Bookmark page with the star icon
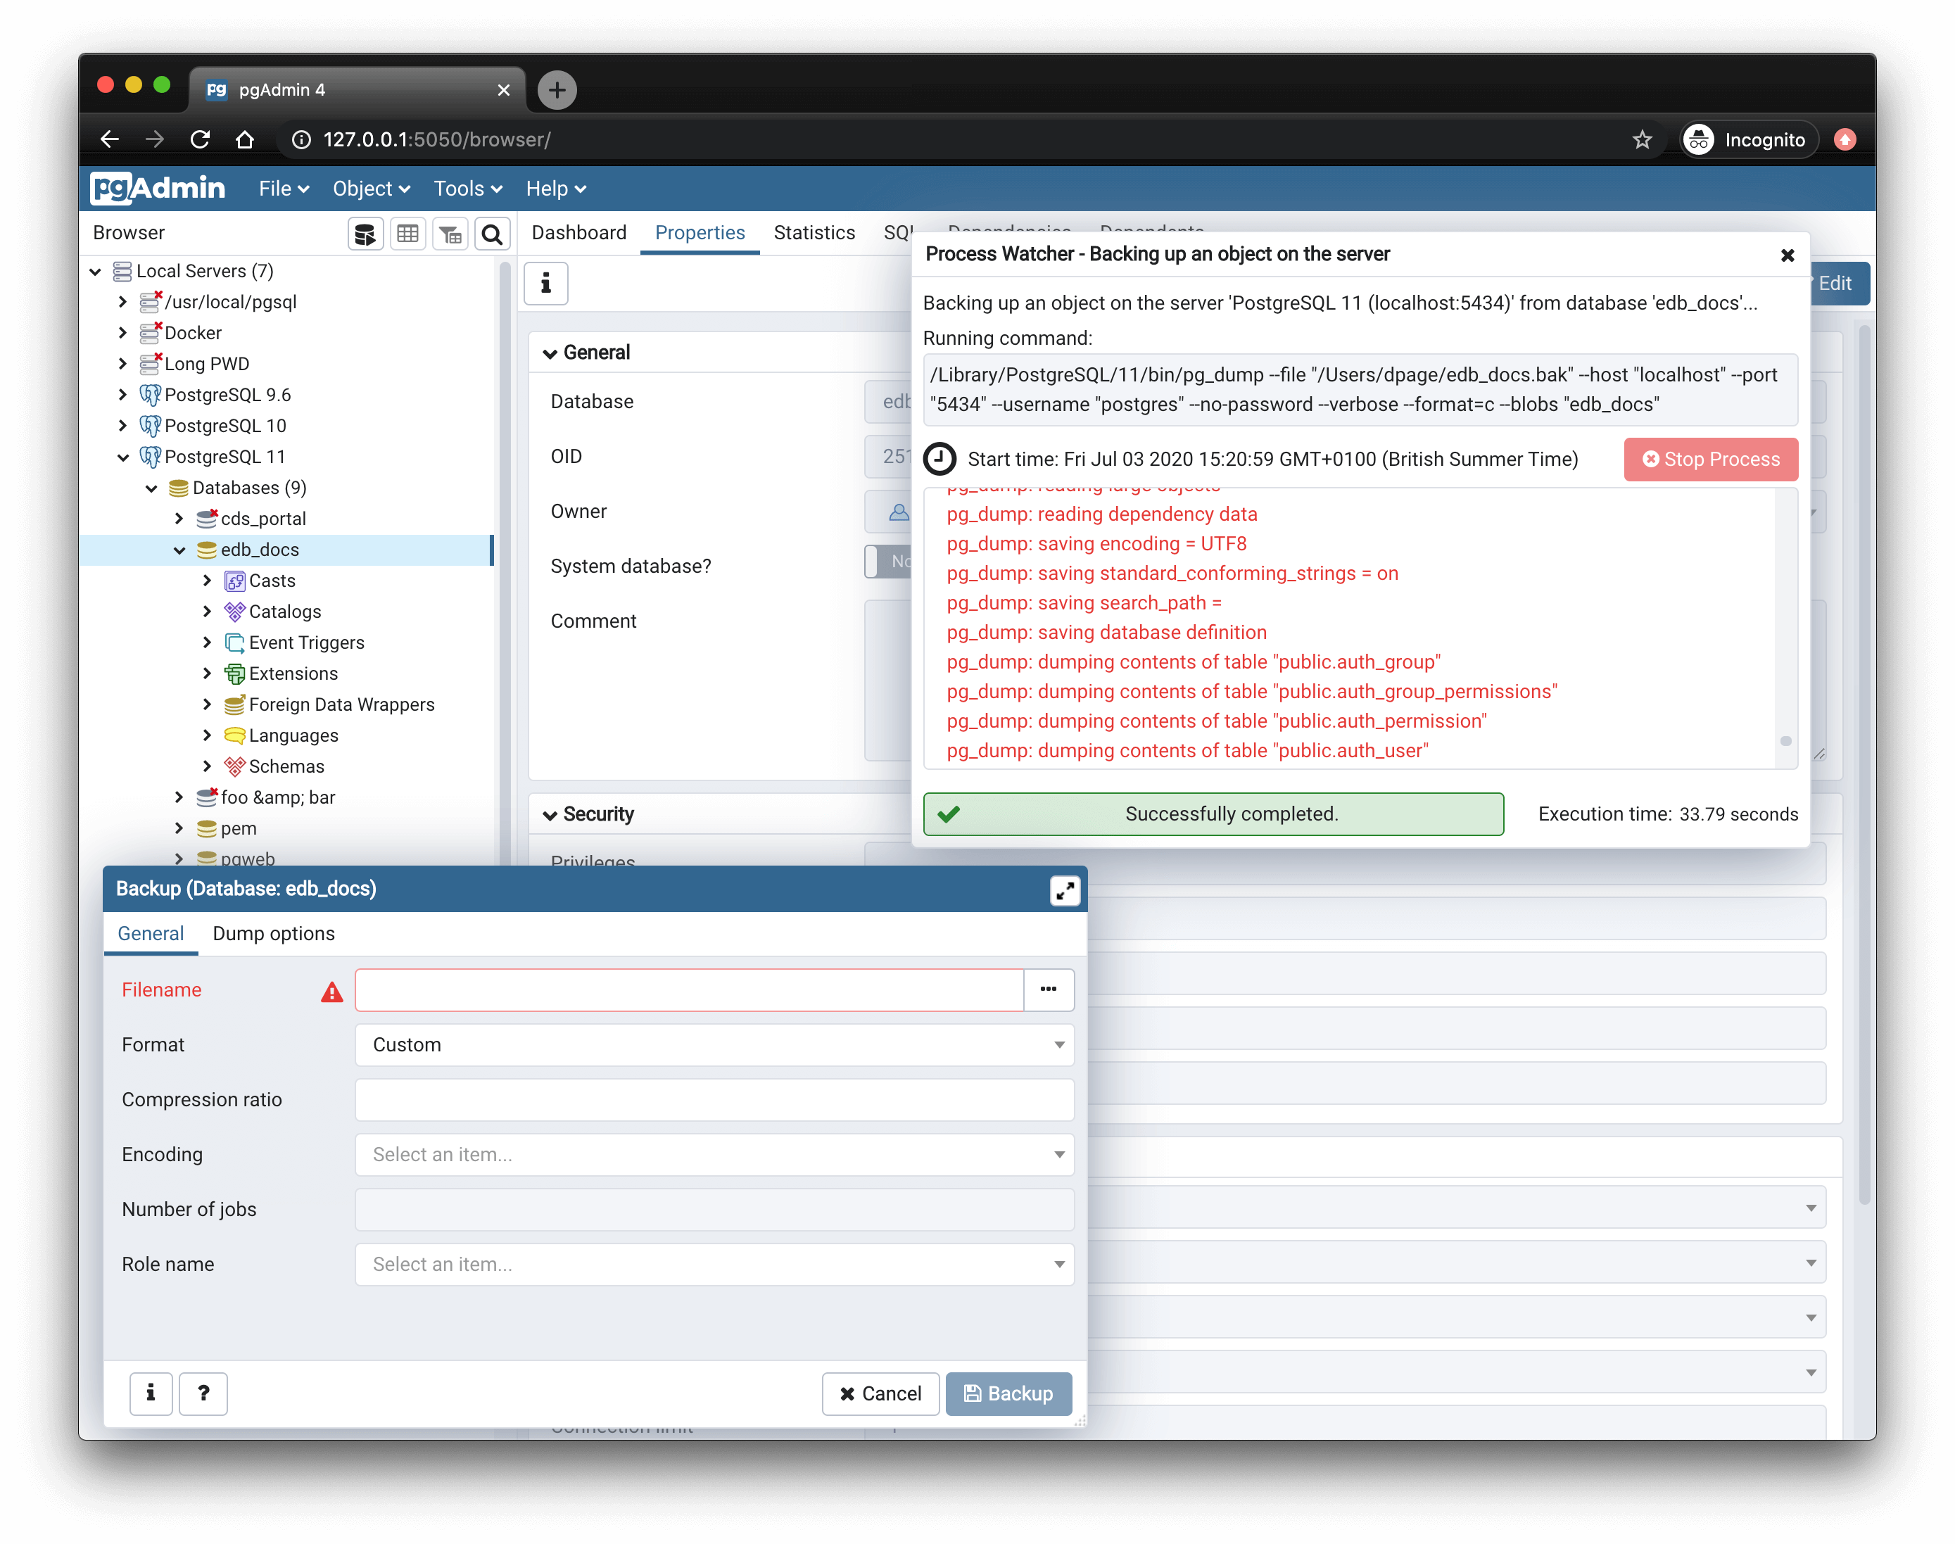Viewport: 1955px width, 1544px height. point(1641,140)
